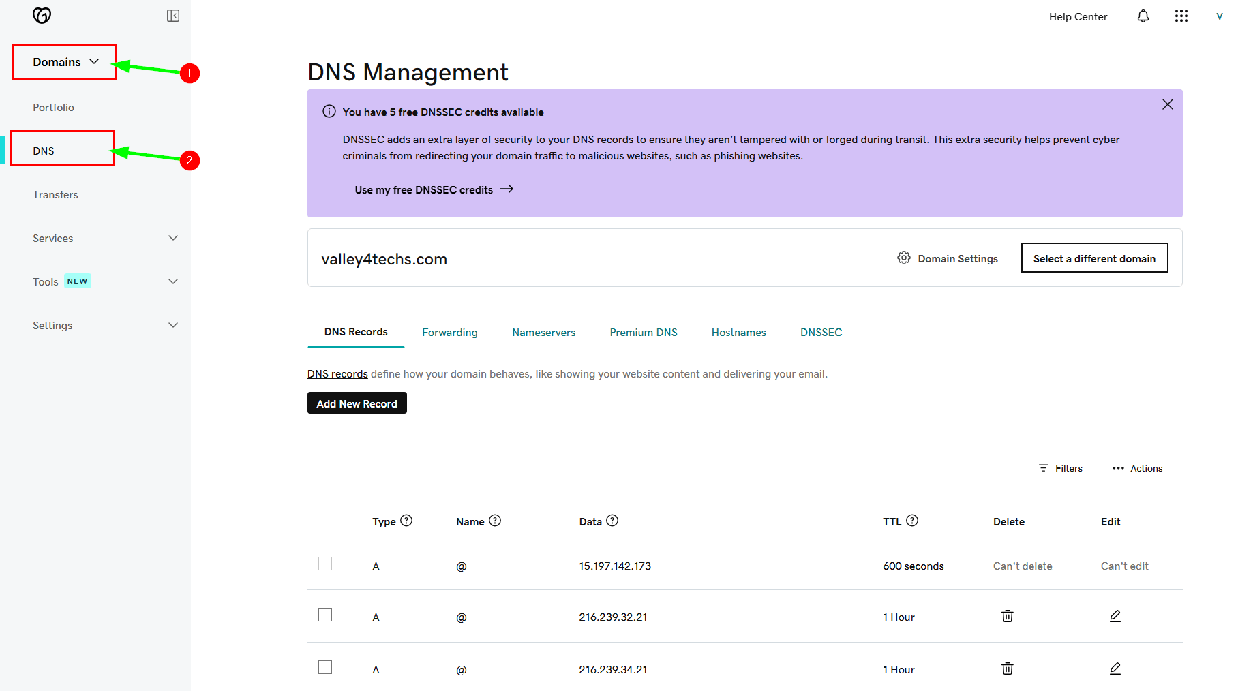Image resolution: width=1238 pixels, height=691 pixels.
Task: Expand the Tools sidebar section
Action: tap(173, 281)
